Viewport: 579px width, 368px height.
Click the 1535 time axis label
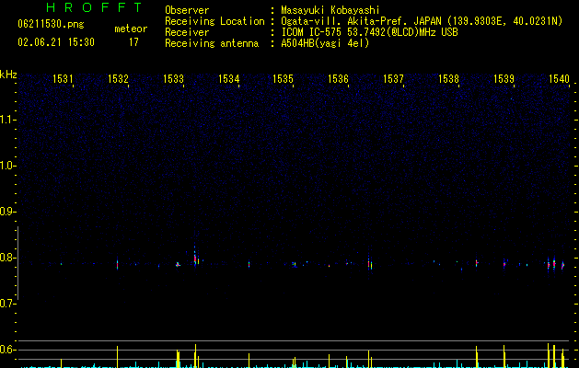point(283,78)
